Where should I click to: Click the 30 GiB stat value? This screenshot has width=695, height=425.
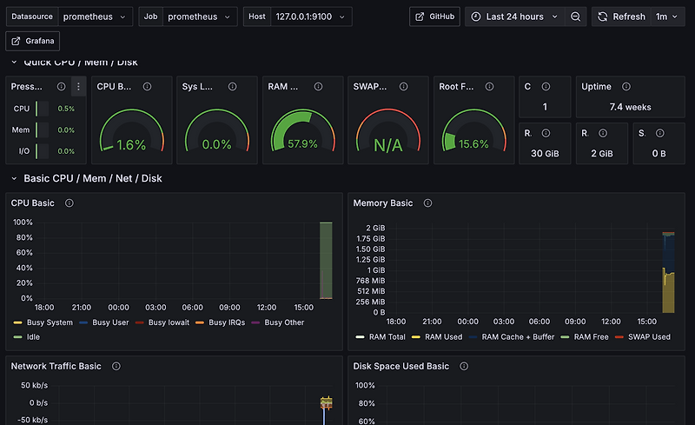tap(545, 154)
